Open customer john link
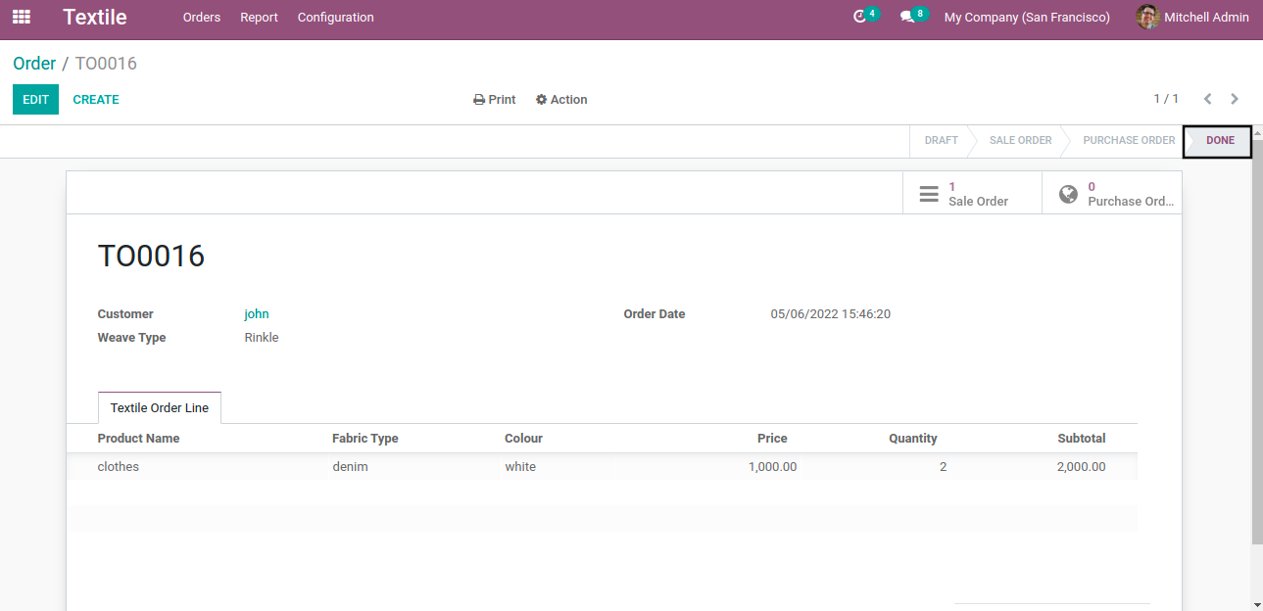The image size is (1263, 611). click(257, 314)
